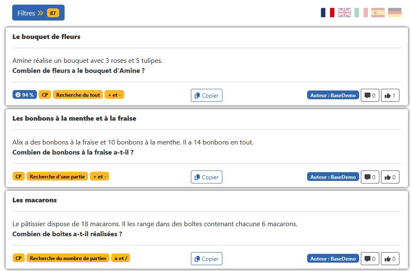Select the Spanish flag language
This screenshot has width=412, height=271.
[378, 13]
